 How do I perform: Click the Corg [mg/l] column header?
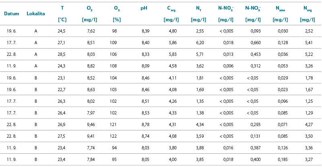[171, 14]
